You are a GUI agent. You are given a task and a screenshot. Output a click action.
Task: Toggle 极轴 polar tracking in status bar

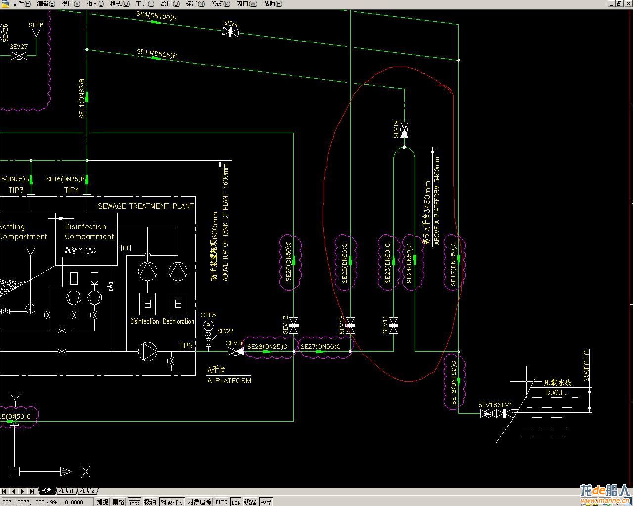(150, 502)
